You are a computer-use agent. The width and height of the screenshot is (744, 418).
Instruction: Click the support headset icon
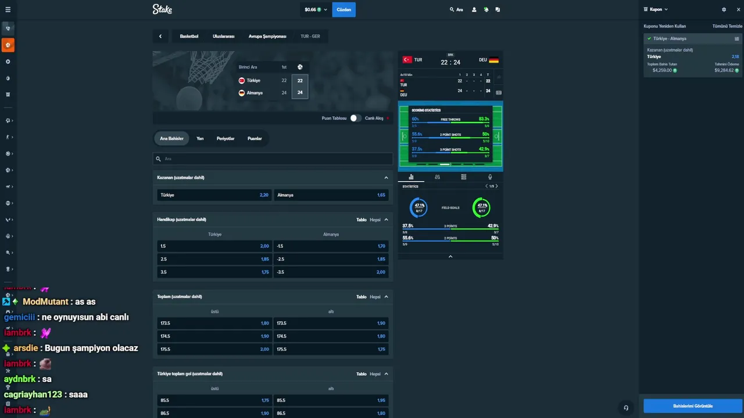point(626,408)
